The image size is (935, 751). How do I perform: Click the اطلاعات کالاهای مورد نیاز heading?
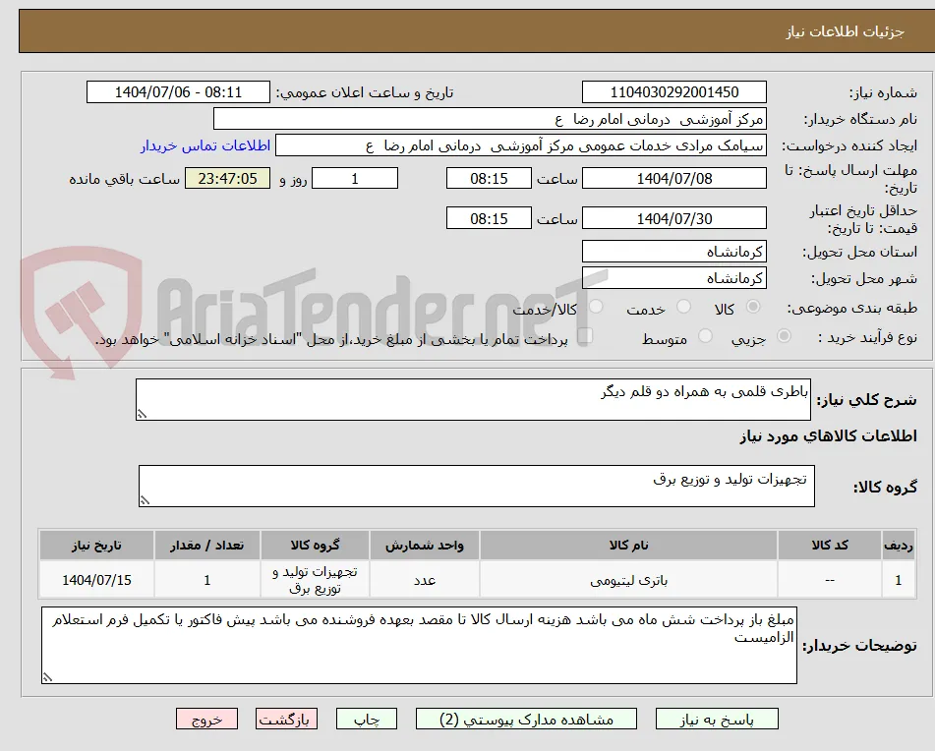[x=828, y=436]
